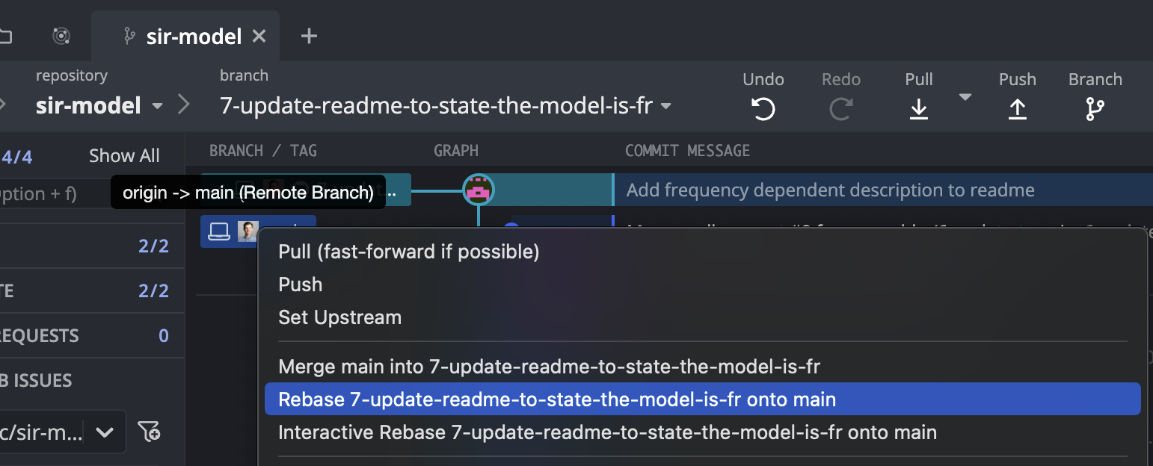Click the local computer icon on branch label
1153x466 pixels.
click(218, 232)
